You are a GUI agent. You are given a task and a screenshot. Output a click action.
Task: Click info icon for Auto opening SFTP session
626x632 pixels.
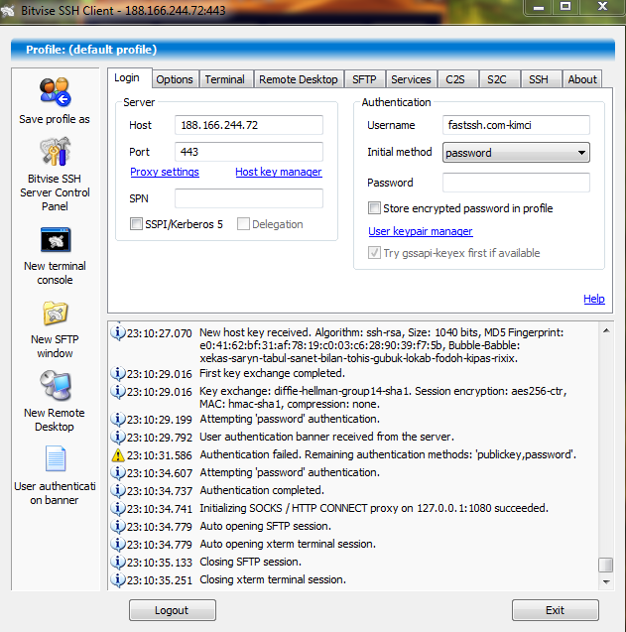pos(118,527)
